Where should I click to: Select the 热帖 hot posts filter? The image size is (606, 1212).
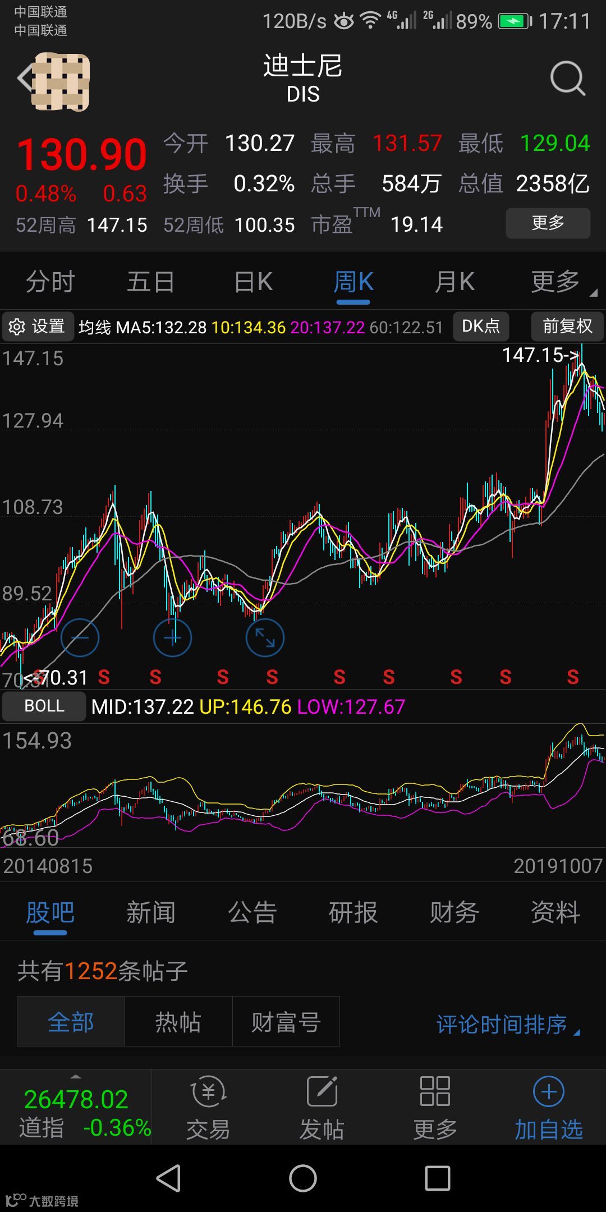(178, 1022)
